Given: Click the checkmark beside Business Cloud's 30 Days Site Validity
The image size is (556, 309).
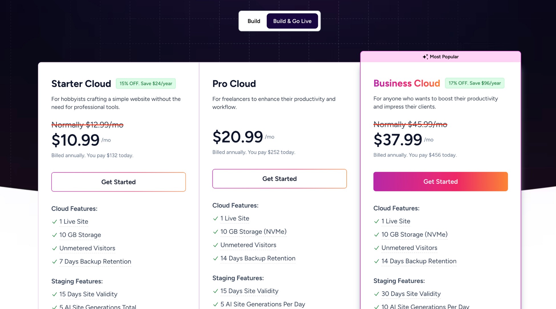Looking at the screenshot, I should 376,294.
